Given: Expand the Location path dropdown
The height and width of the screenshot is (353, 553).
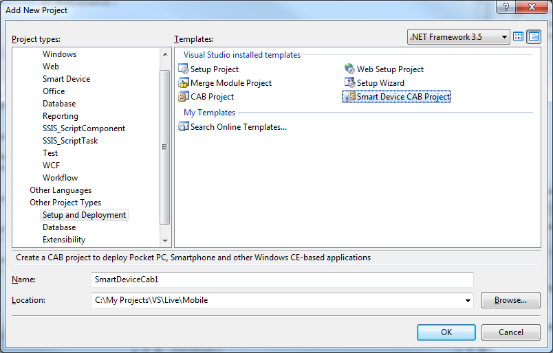Looking at the screenshot, I should point(468,300).
